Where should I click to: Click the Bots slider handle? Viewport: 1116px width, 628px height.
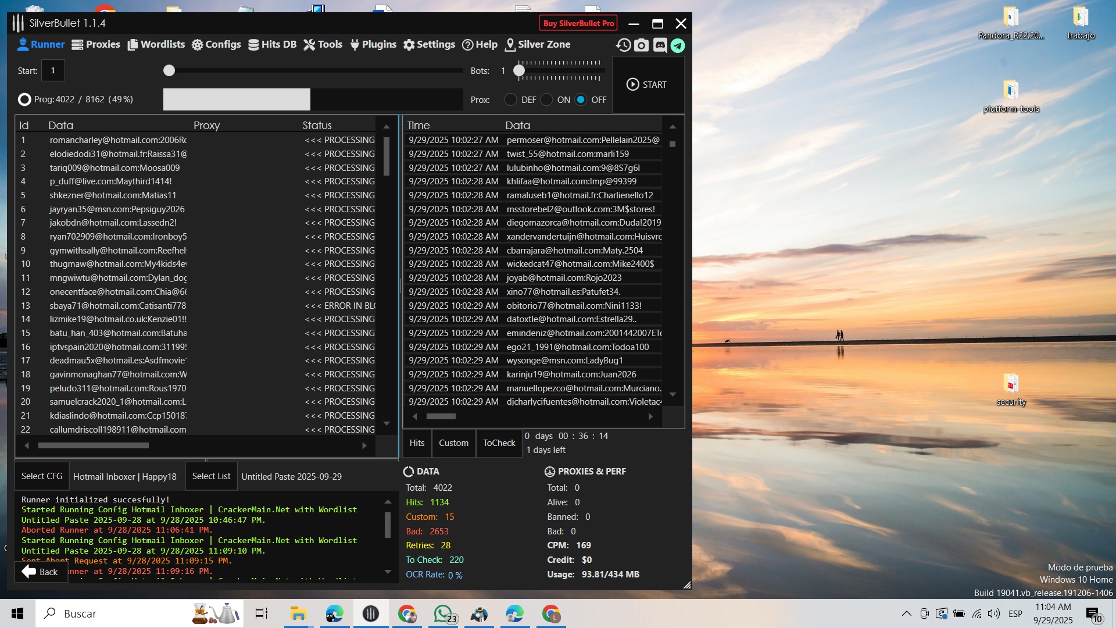click(519, 70)
